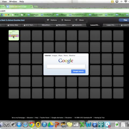Click the green login-form tile thumbnail
Viewport: 129px width, 129px height.
pos(14,35)
